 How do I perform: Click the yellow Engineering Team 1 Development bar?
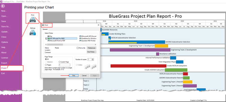pos(161,46)
